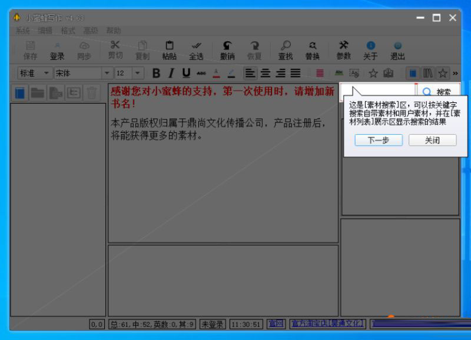Viewport: 471px width, 340px height.
Task: Click the material search input field
Action: 378,89
